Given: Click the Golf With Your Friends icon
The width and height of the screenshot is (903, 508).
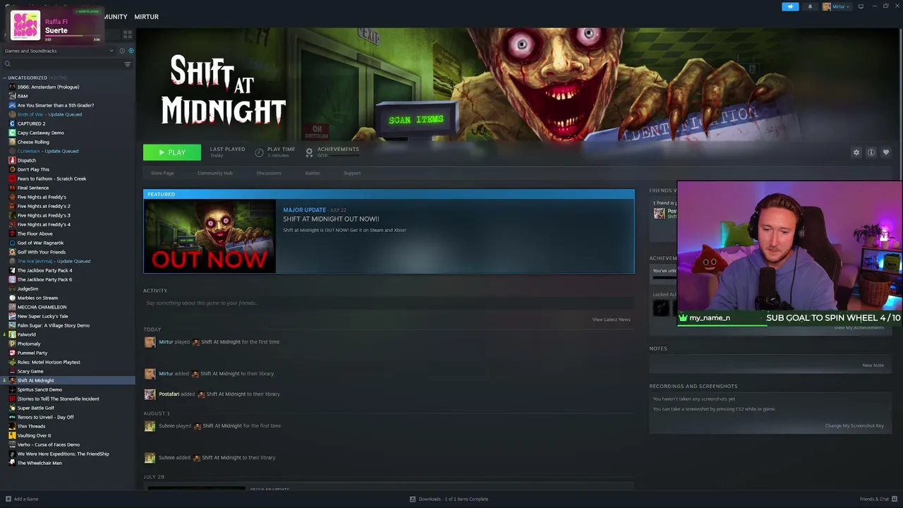Looking at the screenshot, I should click(x=12, y=252).
